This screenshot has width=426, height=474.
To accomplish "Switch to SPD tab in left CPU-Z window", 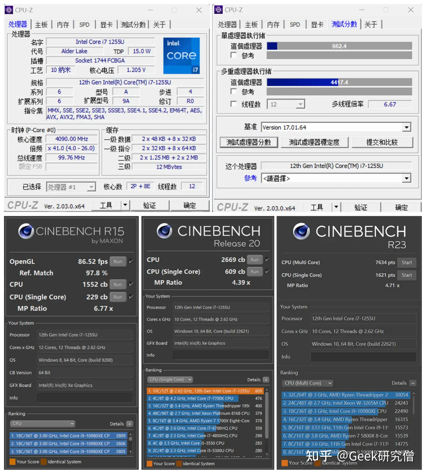I will (84, 25).
